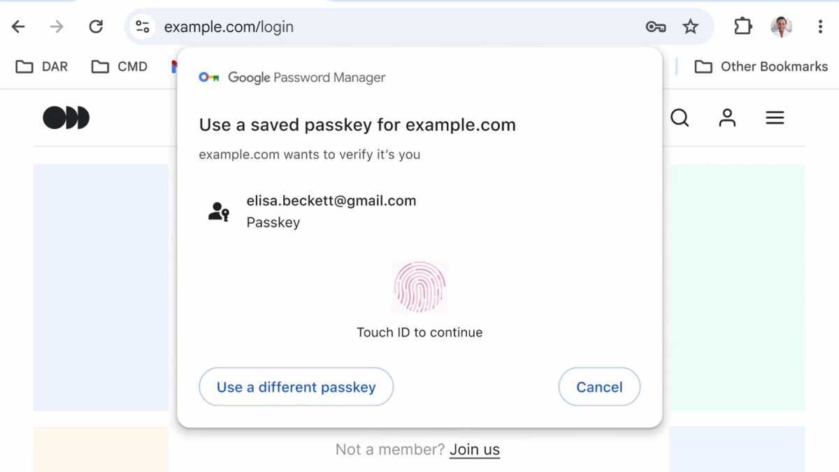
Task: Open the Extensions puzzle icon
Action: [743, 27]
